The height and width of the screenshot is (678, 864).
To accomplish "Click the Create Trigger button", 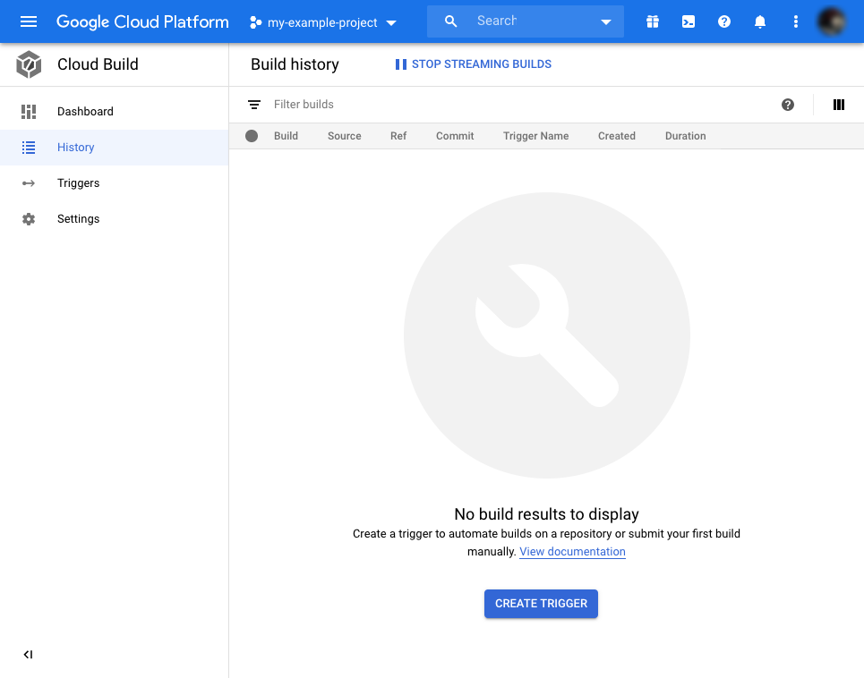I will [x=541, y=604].
